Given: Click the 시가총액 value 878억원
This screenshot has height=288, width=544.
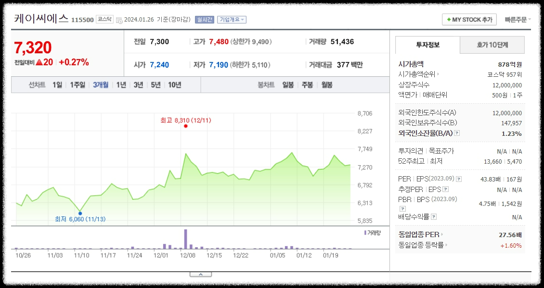Looking at the screenshot, I should pos(510,64).
